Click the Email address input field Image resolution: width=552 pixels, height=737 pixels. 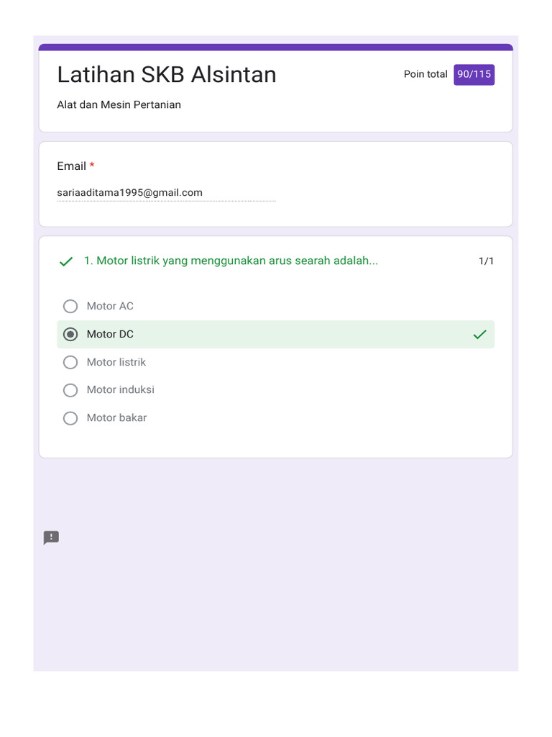click(x=166, y=193)
